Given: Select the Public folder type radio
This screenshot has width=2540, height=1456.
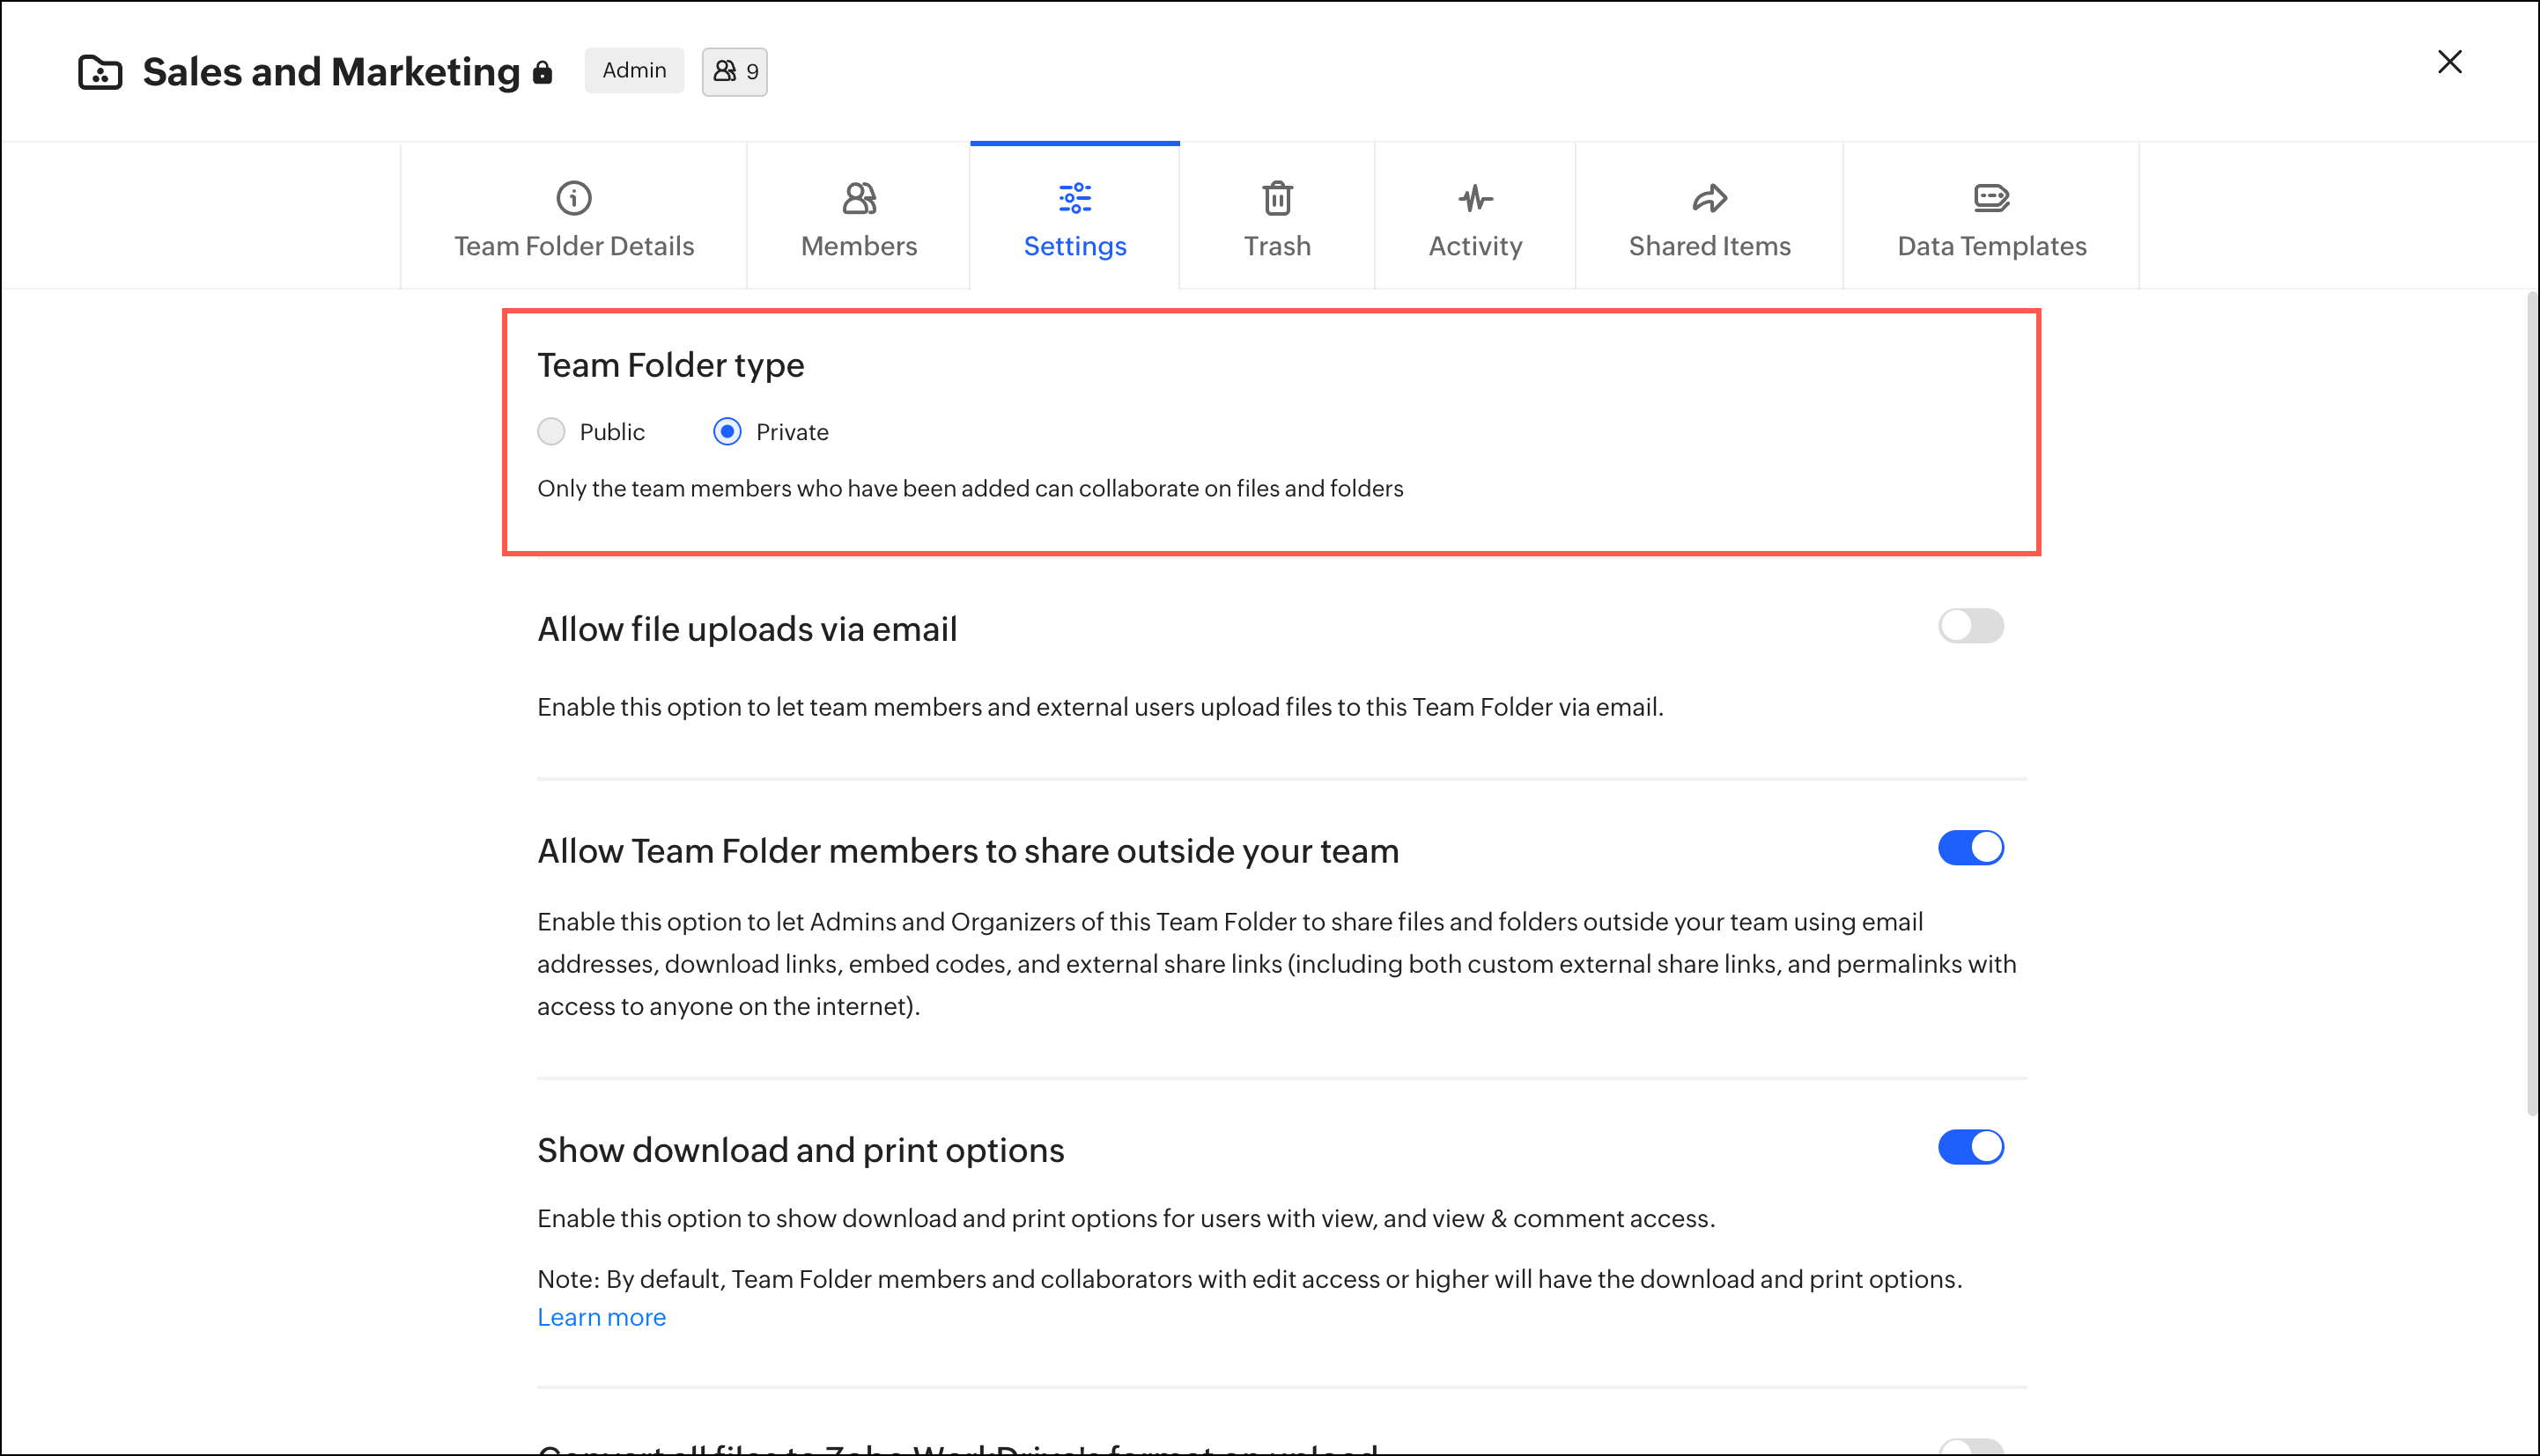Looking at the screenshot, I should pyautogui.click(x=551, y=431).
